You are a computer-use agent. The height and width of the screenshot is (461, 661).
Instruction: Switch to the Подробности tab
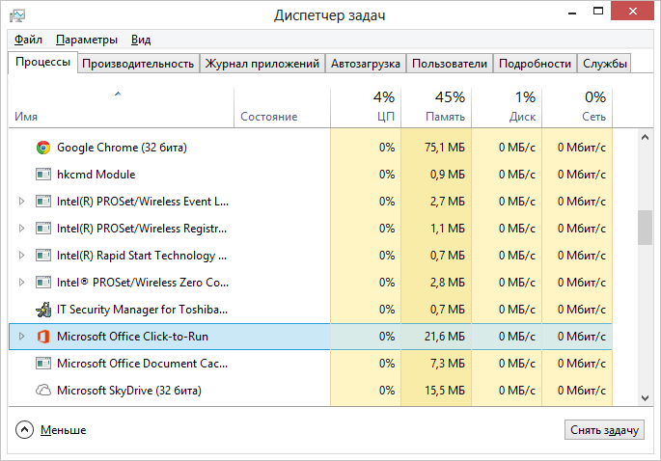[535, 64]
